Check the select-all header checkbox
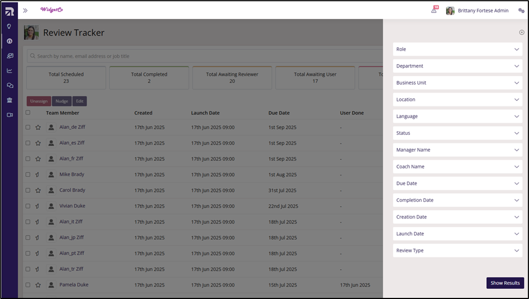This screenshot has height=299, width=529. [x=28, y=113]
